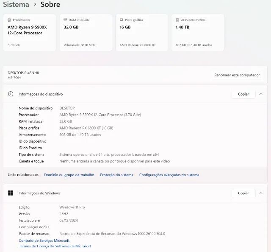The height and width of the screenshot is (252, 271).
Task: Click the Edição value Windows 11 Pro
Action: (x=72, y=207)
